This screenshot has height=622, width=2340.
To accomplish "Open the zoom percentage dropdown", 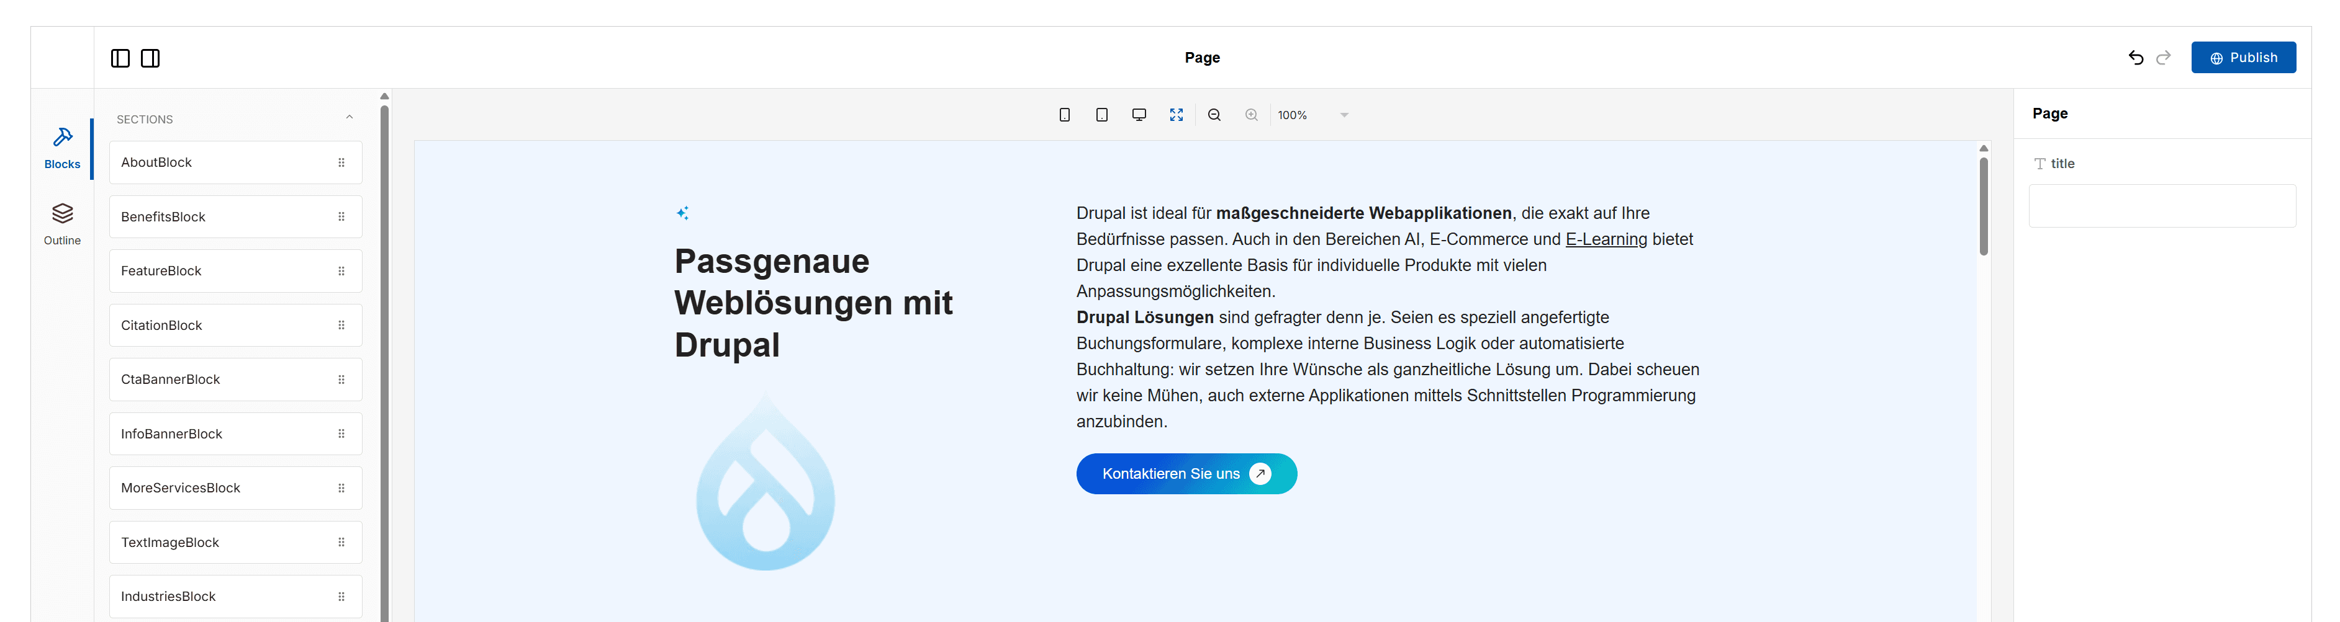I will (1344, 114).
